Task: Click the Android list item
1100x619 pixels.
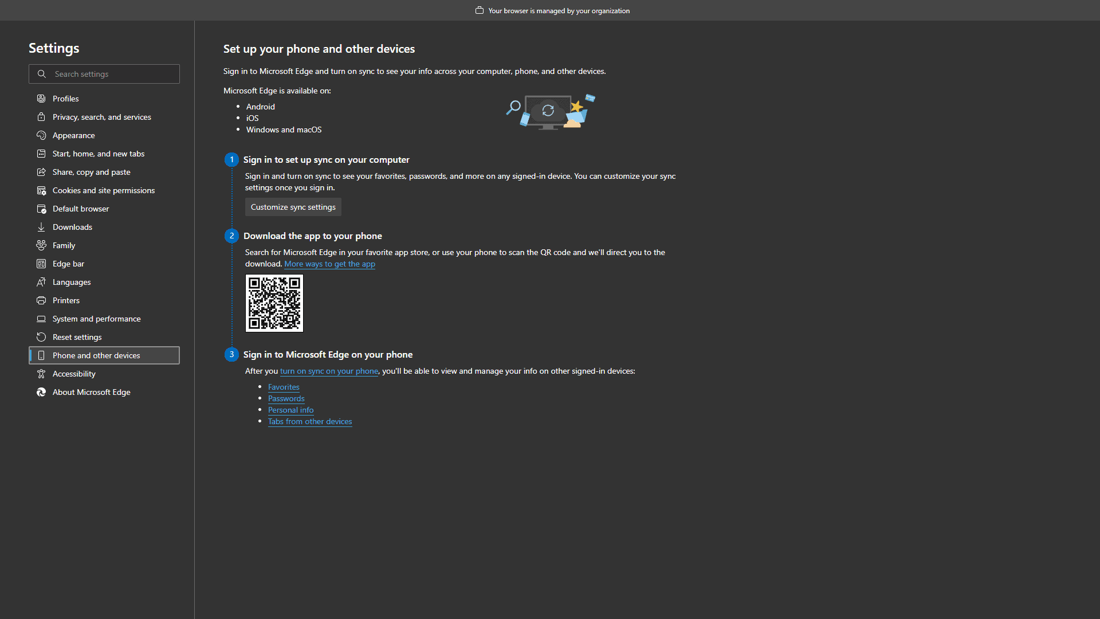Action: pos(260,107)
